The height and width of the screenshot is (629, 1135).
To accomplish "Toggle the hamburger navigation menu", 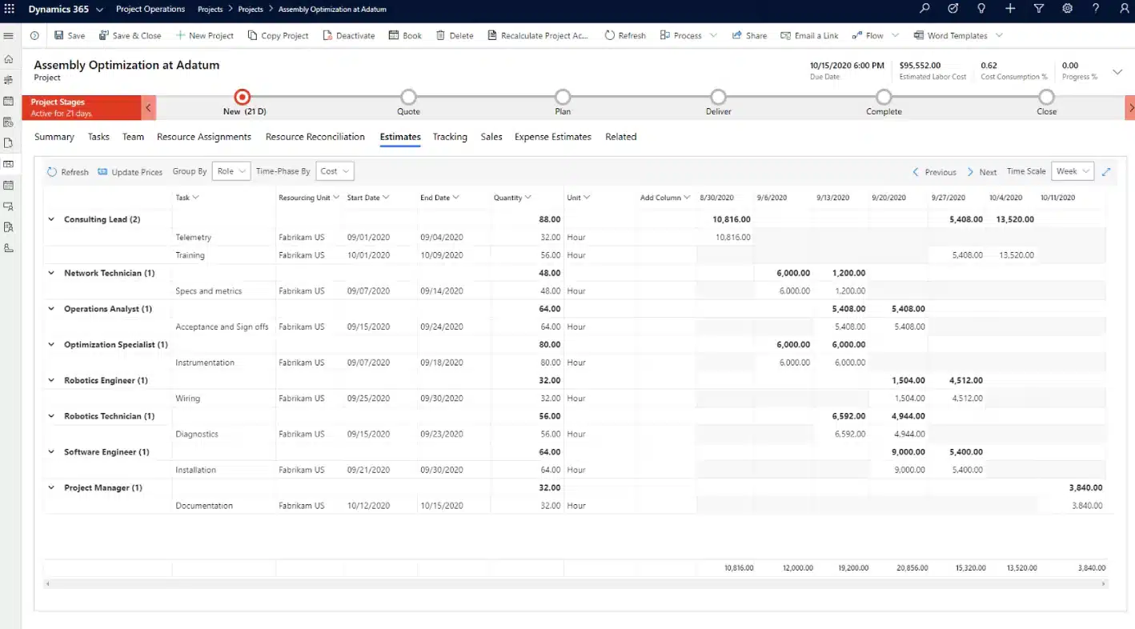I will (x=9, y=36).
